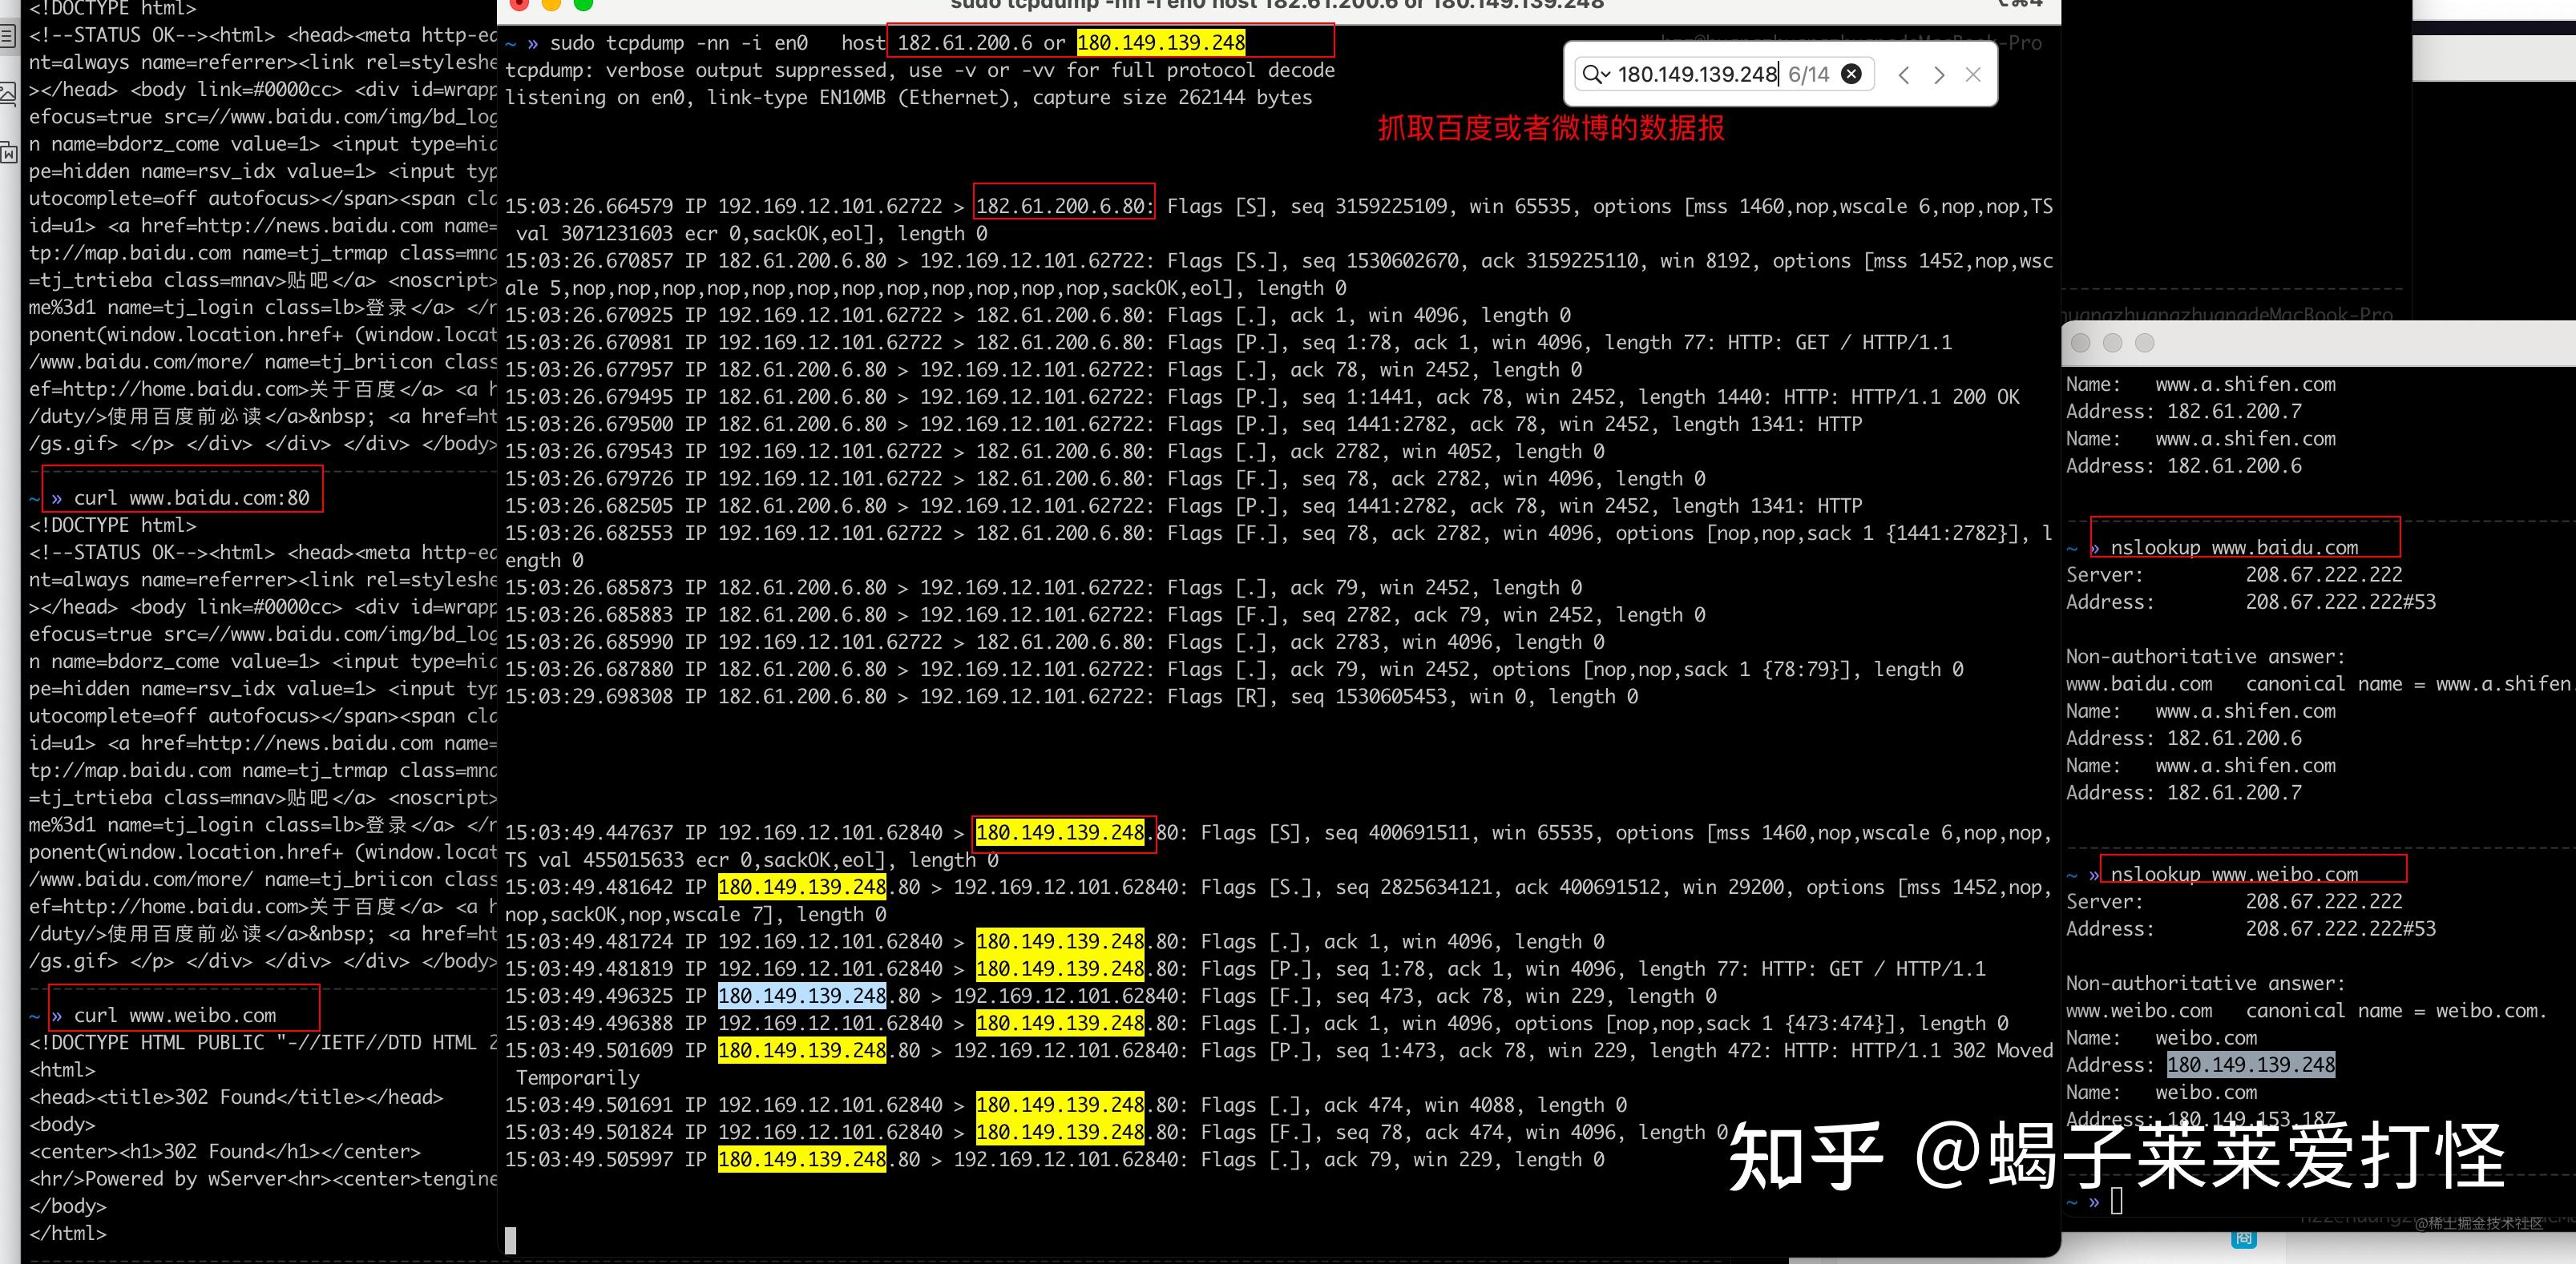The height and width of the screenshot is (1264, 2576).
Task: Clear the search text using the x icon
Action: point(1851,74)
